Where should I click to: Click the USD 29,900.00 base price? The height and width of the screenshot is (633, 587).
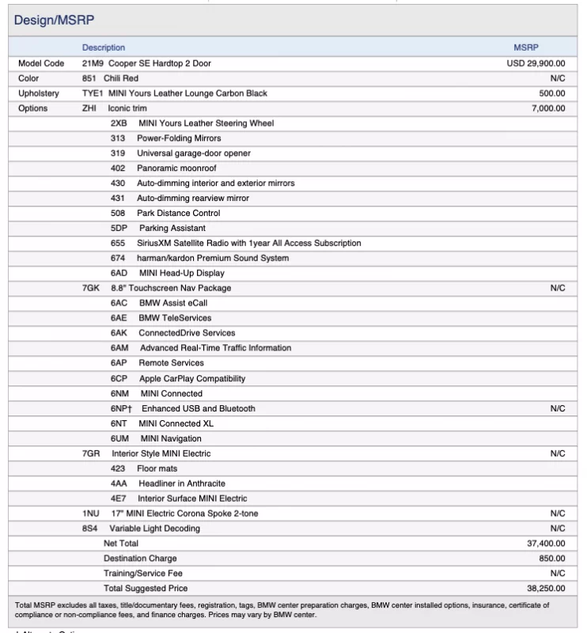click(x=536, y=63)
